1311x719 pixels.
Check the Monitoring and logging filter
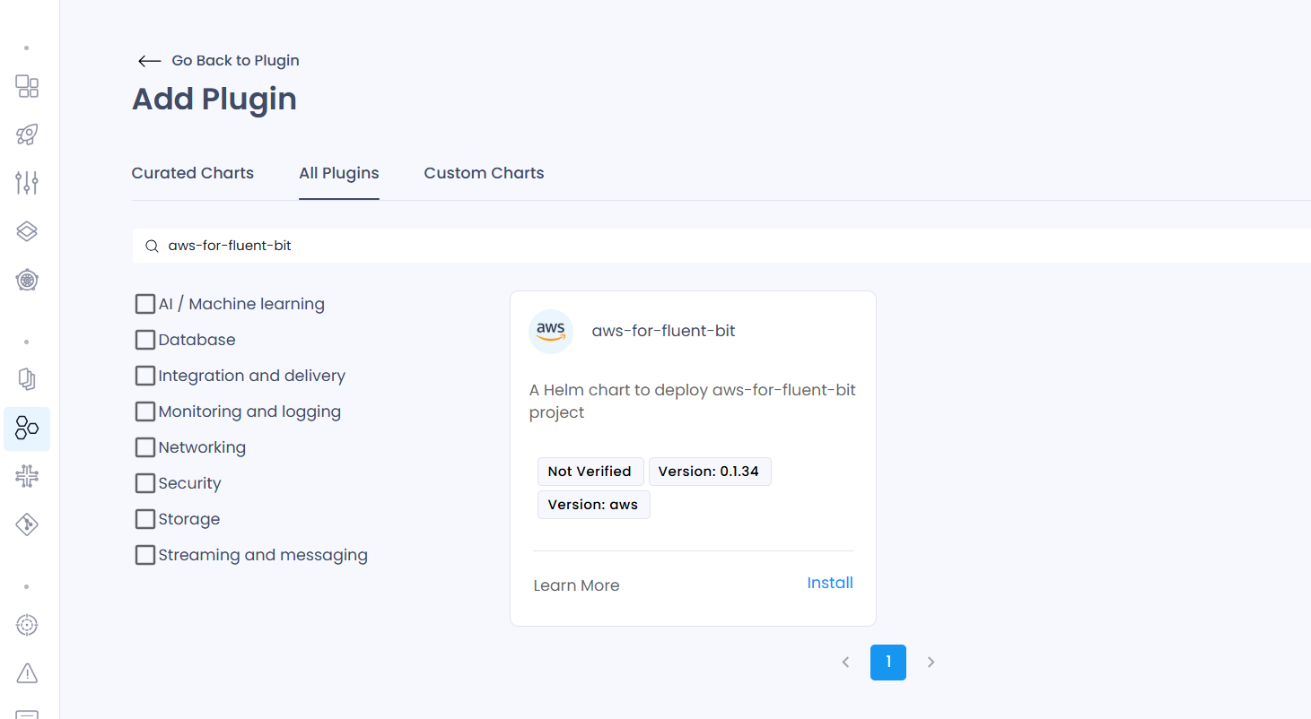[144, 411]
